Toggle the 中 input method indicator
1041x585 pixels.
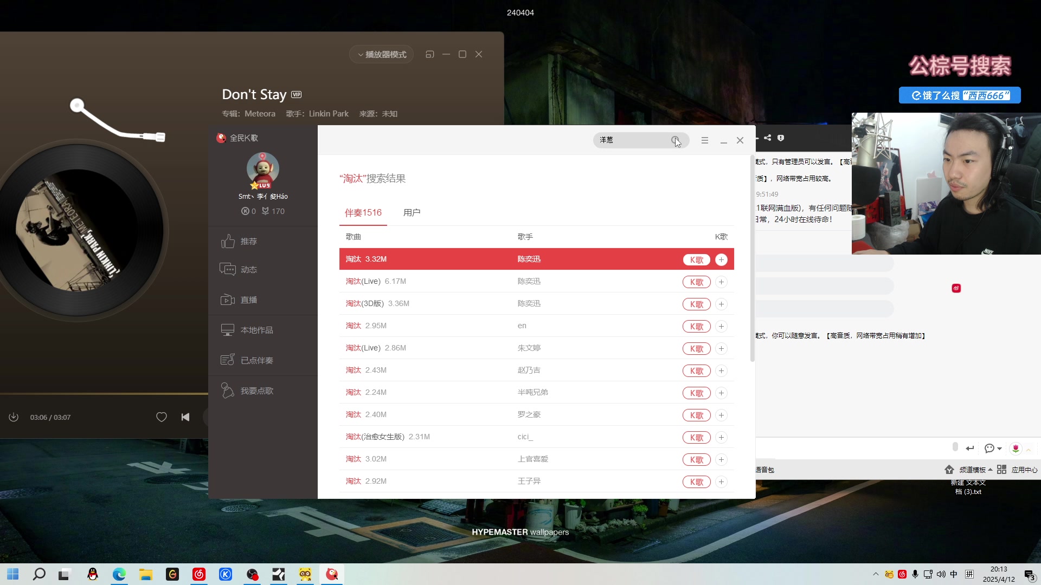[954, 574]
